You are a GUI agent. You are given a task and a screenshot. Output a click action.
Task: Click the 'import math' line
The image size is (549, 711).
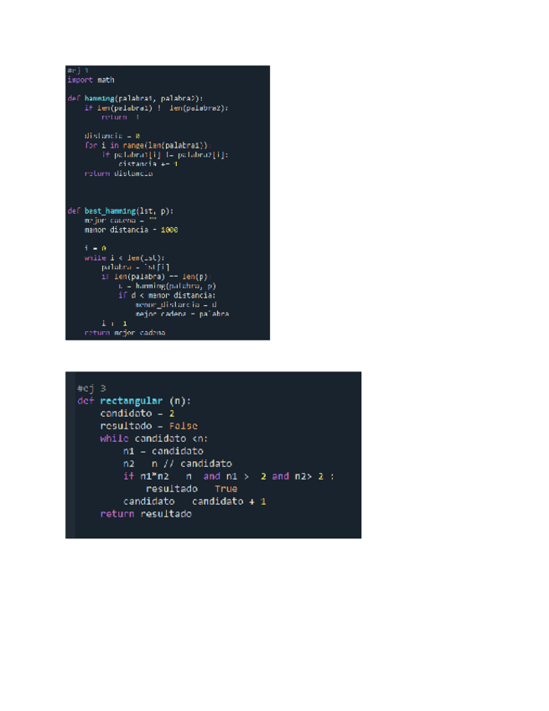click(x=91, y=80)
